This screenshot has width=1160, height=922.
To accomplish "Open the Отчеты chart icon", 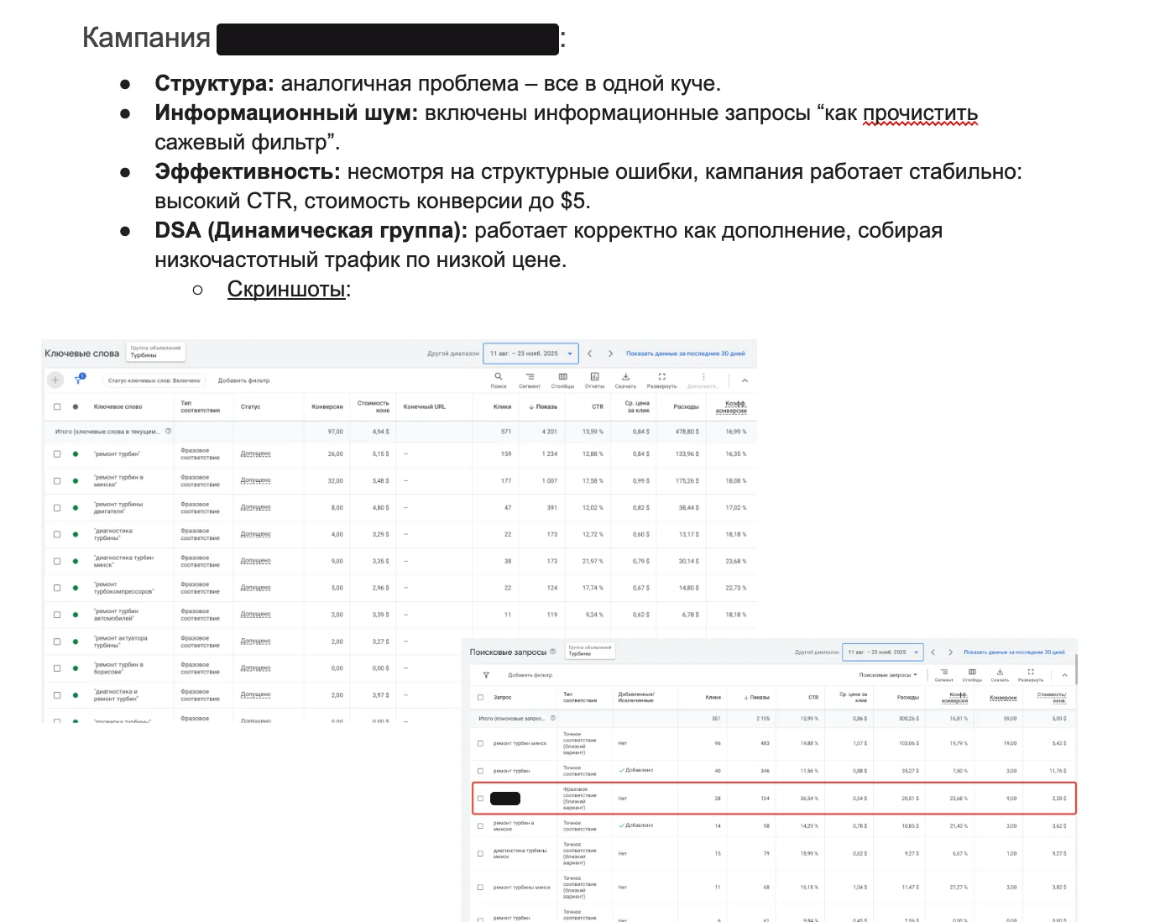I will point(594,380).
